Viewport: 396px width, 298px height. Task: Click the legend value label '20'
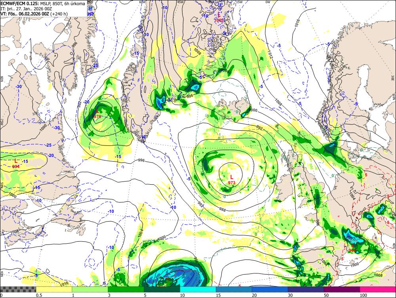(254, 295)
